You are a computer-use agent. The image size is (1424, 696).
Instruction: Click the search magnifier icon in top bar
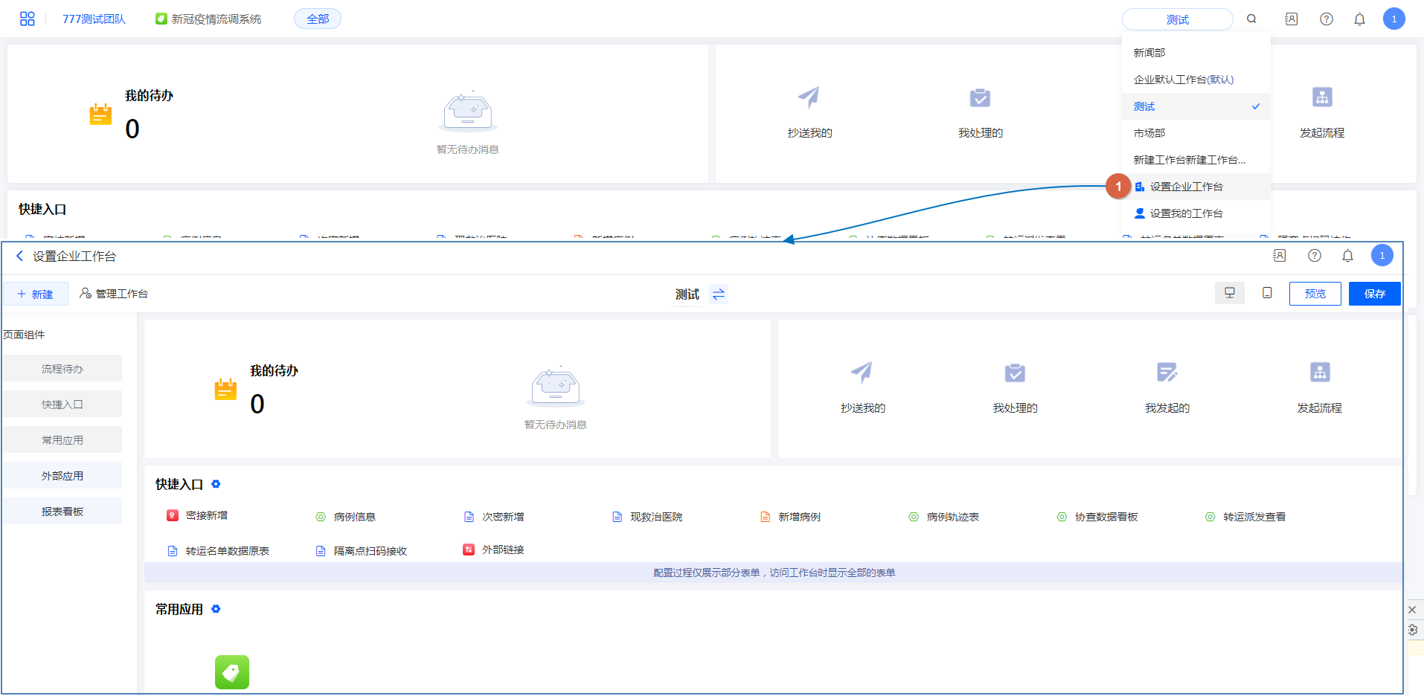tap(1251, 19)
